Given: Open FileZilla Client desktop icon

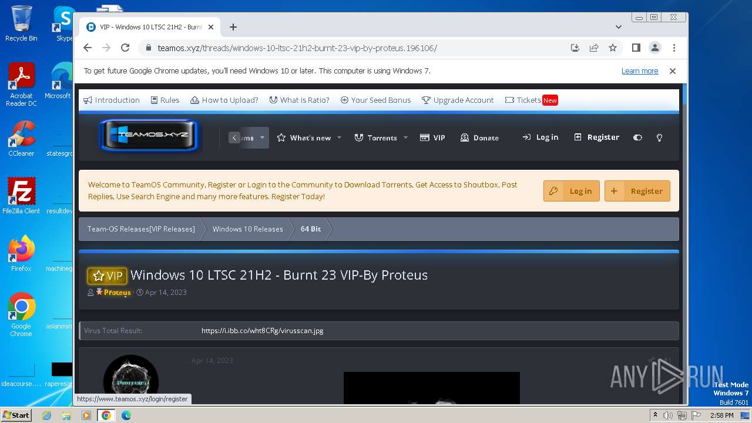Looking at the screenshot, I should click(21, 196).
